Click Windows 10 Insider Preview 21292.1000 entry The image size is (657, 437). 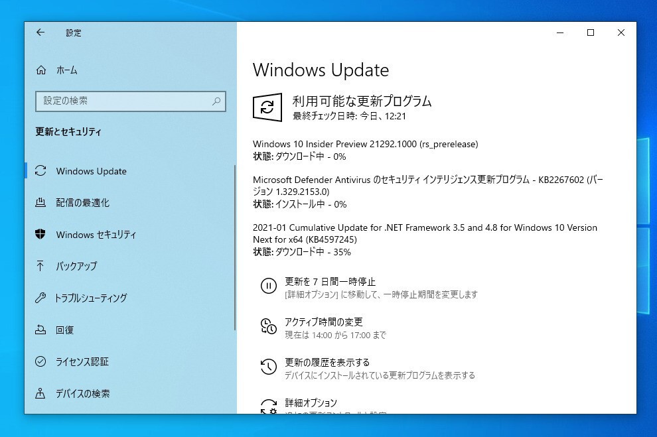(366, 144)
